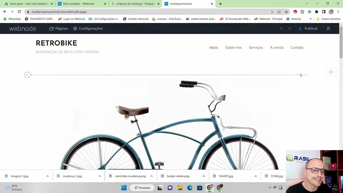Click the RETROBIKE site title
Viewport: 343px width, 193px height.
click(56, 43)
